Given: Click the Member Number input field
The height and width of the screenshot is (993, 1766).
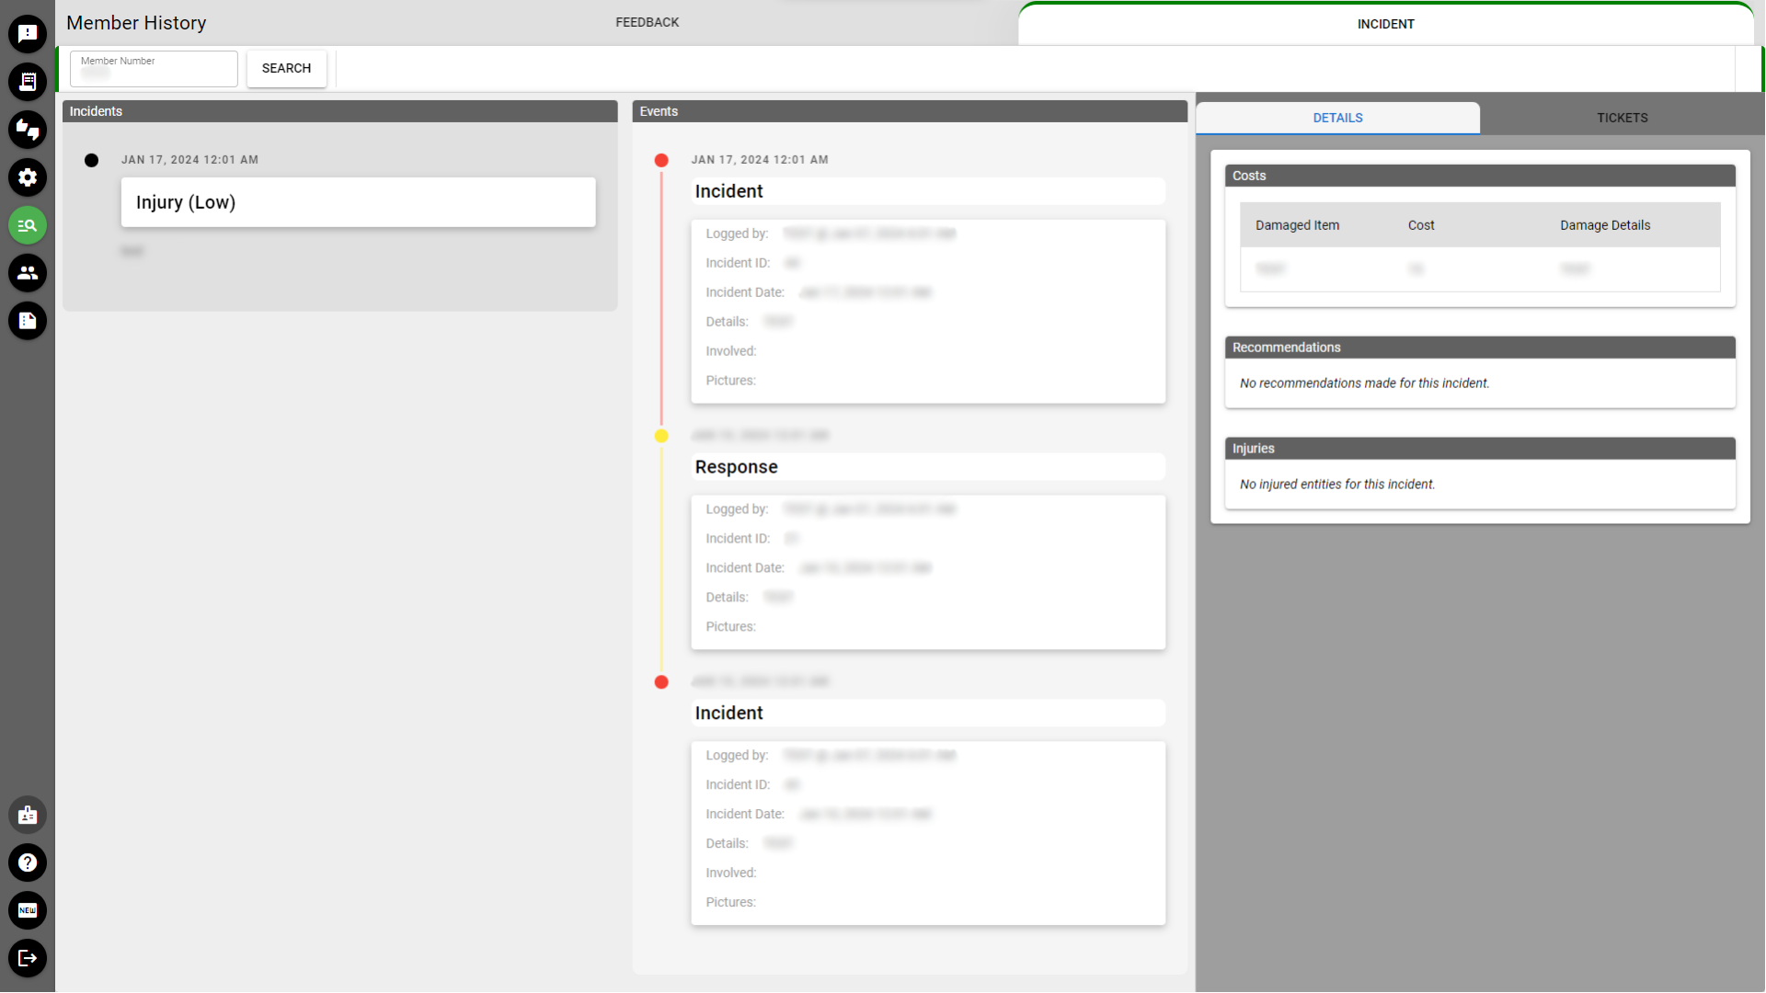Looking at the screenshot, I should pos(154,70).
